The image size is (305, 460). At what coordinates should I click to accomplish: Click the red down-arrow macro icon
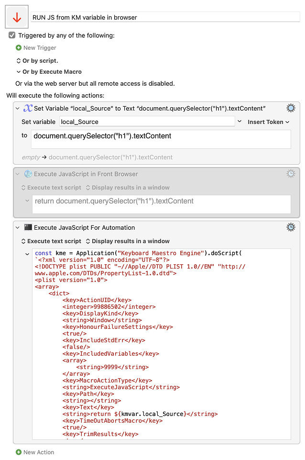[x=17, y=17]
